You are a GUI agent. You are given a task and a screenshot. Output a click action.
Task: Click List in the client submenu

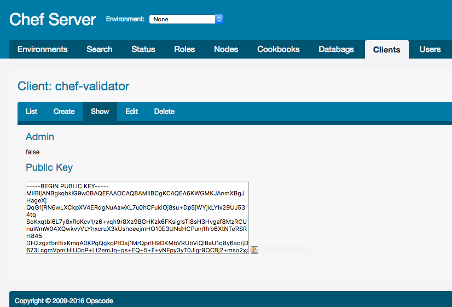[x=31, y=111]
